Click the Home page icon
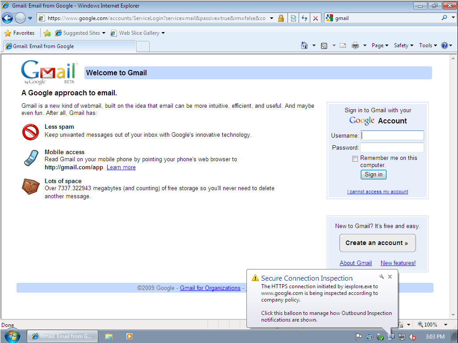Viewport: 458px width, 343px height. (304, 45)
